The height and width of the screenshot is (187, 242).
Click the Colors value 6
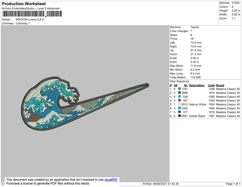point(232,7)
